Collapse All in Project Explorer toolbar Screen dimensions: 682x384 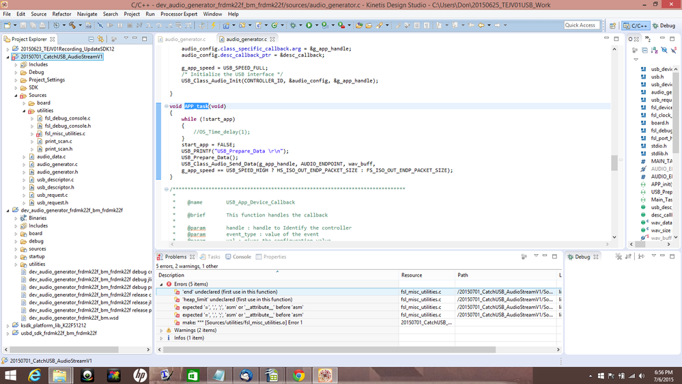91,39
